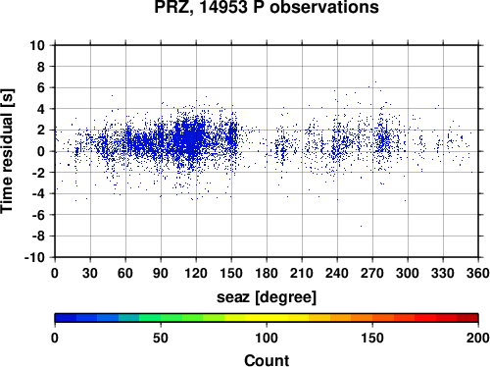Click x-axis tick label "30"
The image size is (490, 367).
tap(90, 273)
